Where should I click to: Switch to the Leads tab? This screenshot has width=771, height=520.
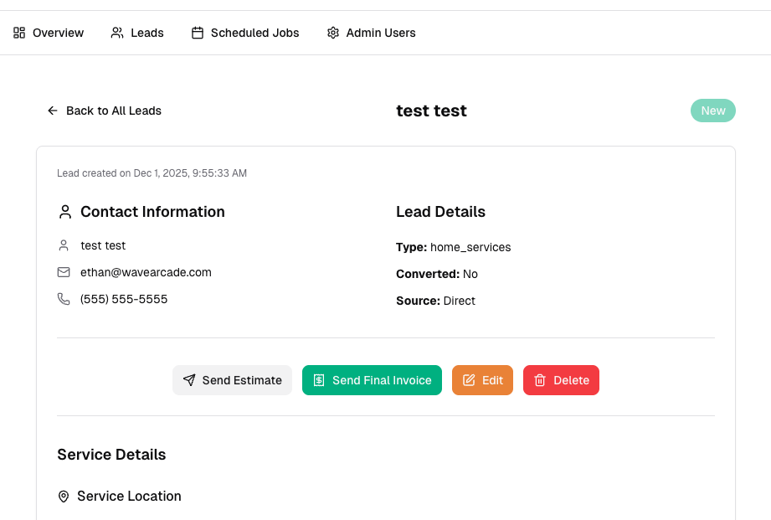(137, 33)
